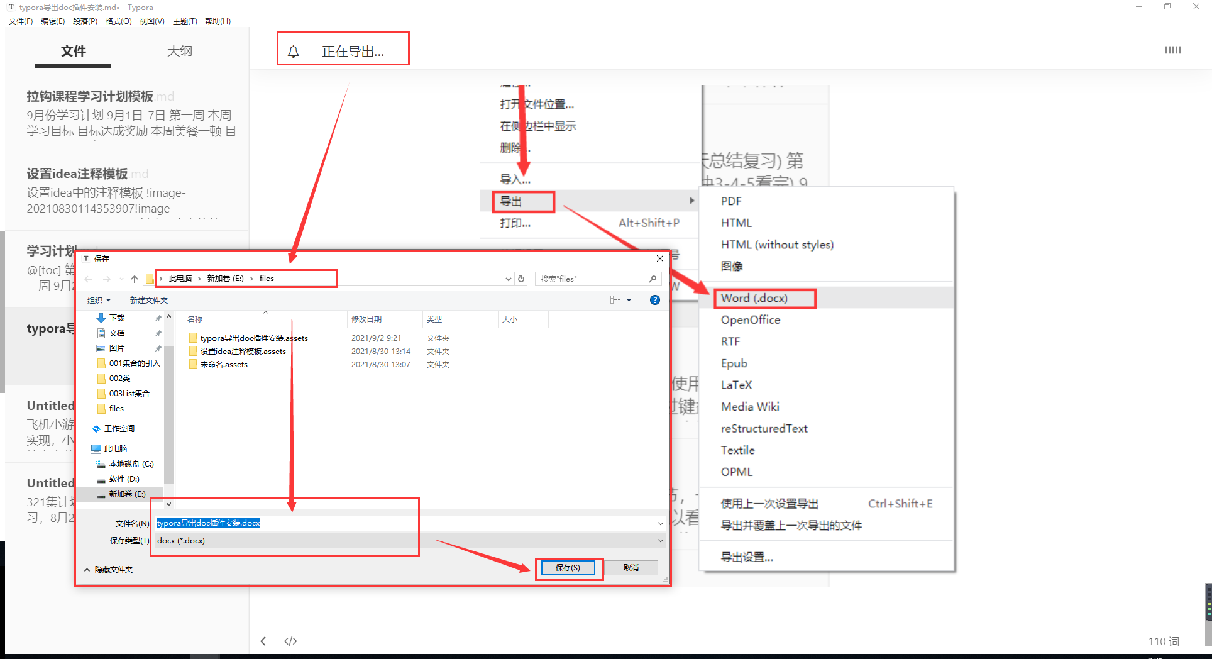This screenshot has height=659, width=1212.
Task: Refresh the folder via refresh icon
Action: (x=521, y=279)
